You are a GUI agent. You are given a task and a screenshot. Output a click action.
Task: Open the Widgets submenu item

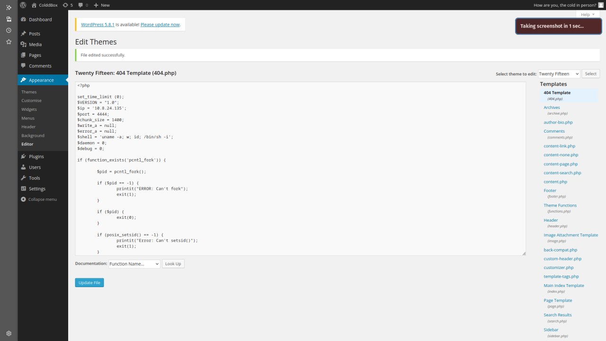(29, 109)
